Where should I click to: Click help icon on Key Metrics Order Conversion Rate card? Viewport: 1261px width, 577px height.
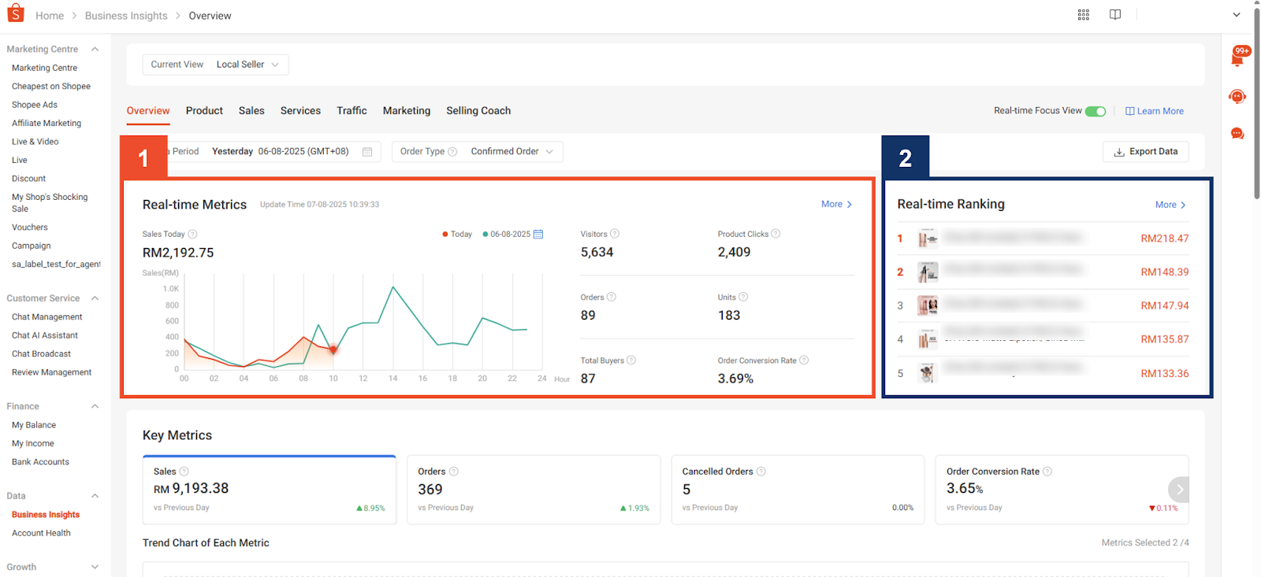(x=1047, y=472)
